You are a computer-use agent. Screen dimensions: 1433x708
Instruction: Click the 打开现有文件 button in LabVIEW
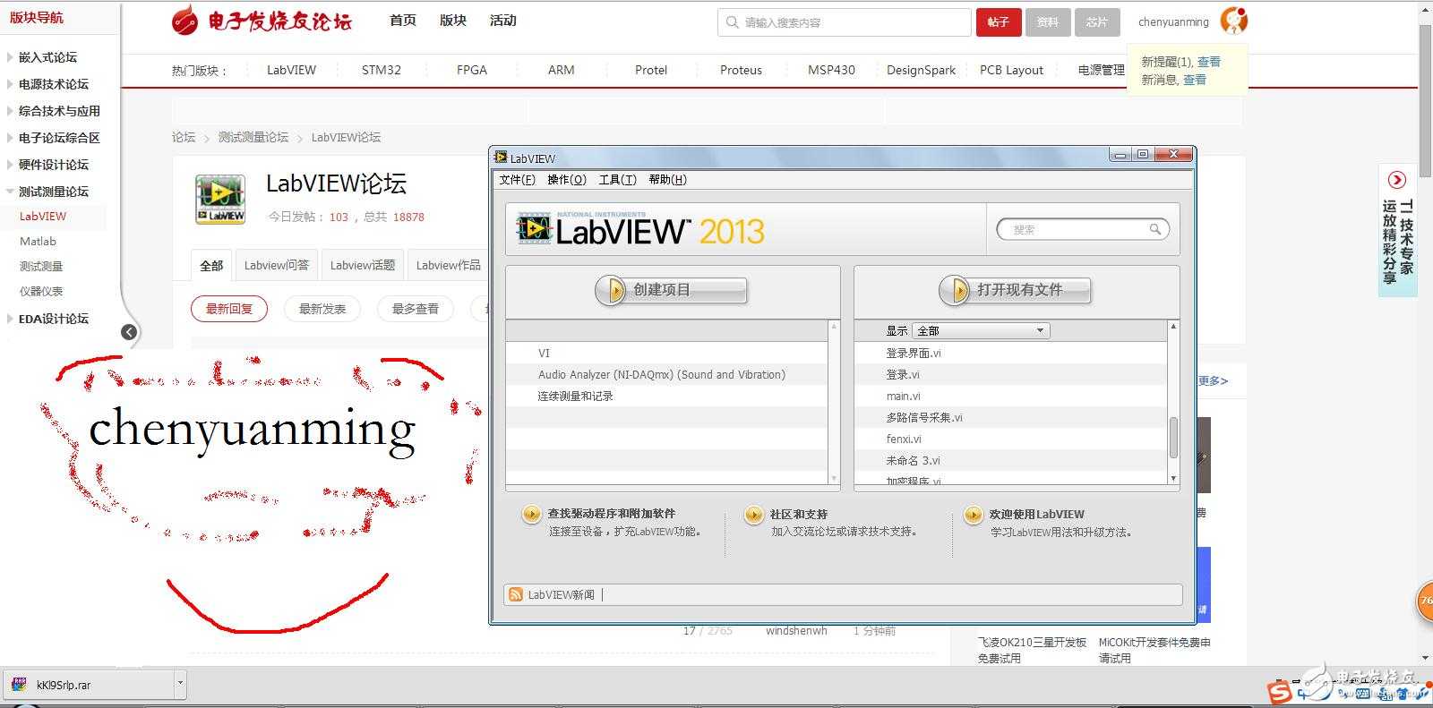(x=1015, y=290)
